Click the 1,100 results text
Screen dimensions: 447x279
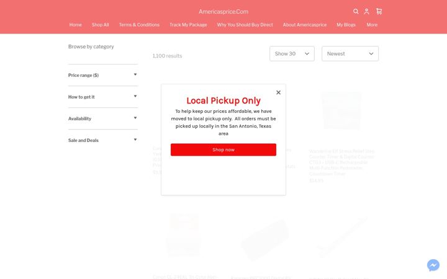click(167, 56)
